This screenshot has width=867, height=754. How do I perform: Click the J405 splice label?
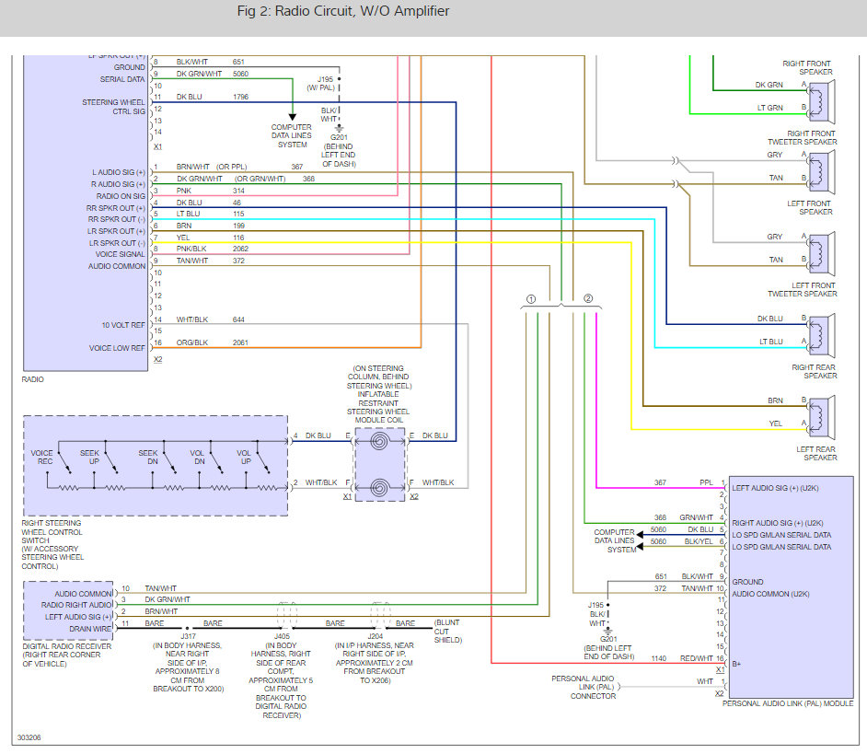pyautogui.click(x=282, y=636)
